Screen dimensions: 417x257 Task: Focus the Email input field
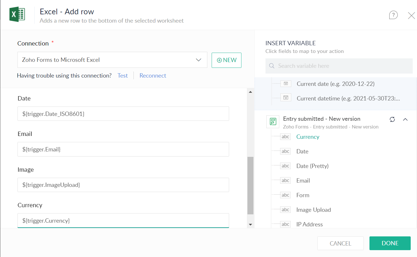[x=123, y=149]
